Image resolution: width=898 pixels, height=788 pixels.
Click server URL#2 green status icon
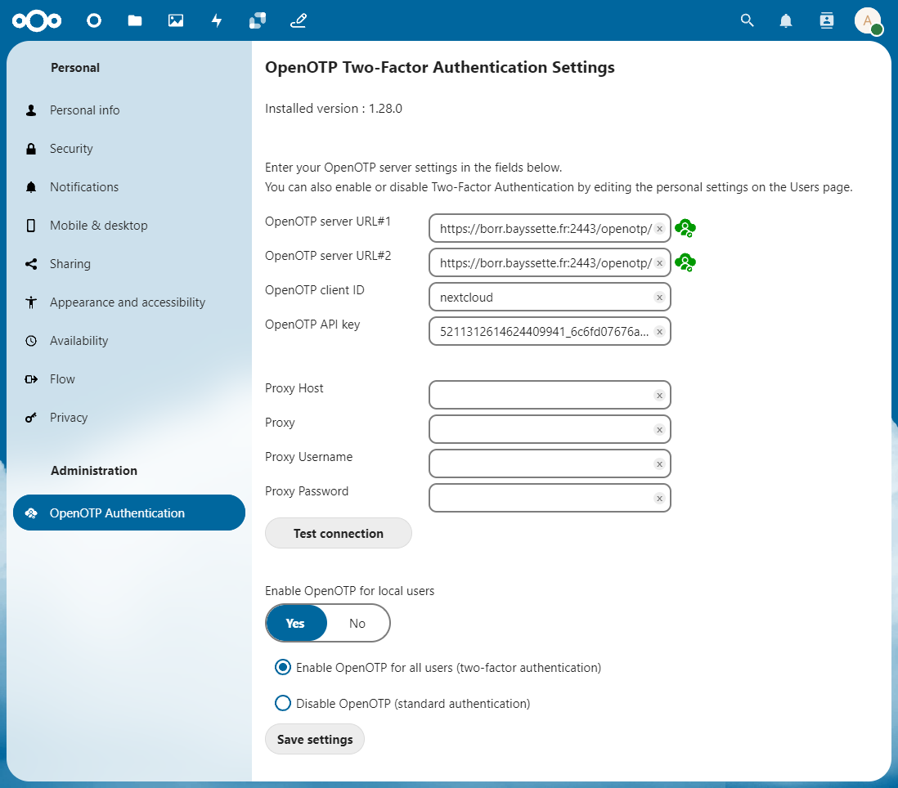tap(685, 262)
